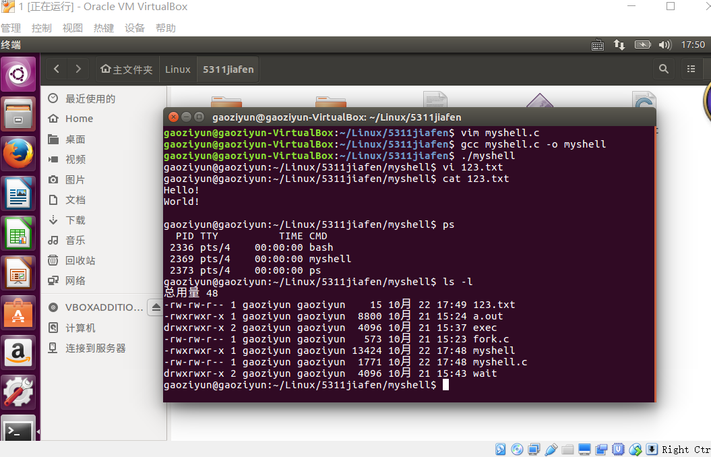
Task: Open 最近使用的 in sidebar
Action: (x=104, y=98)
